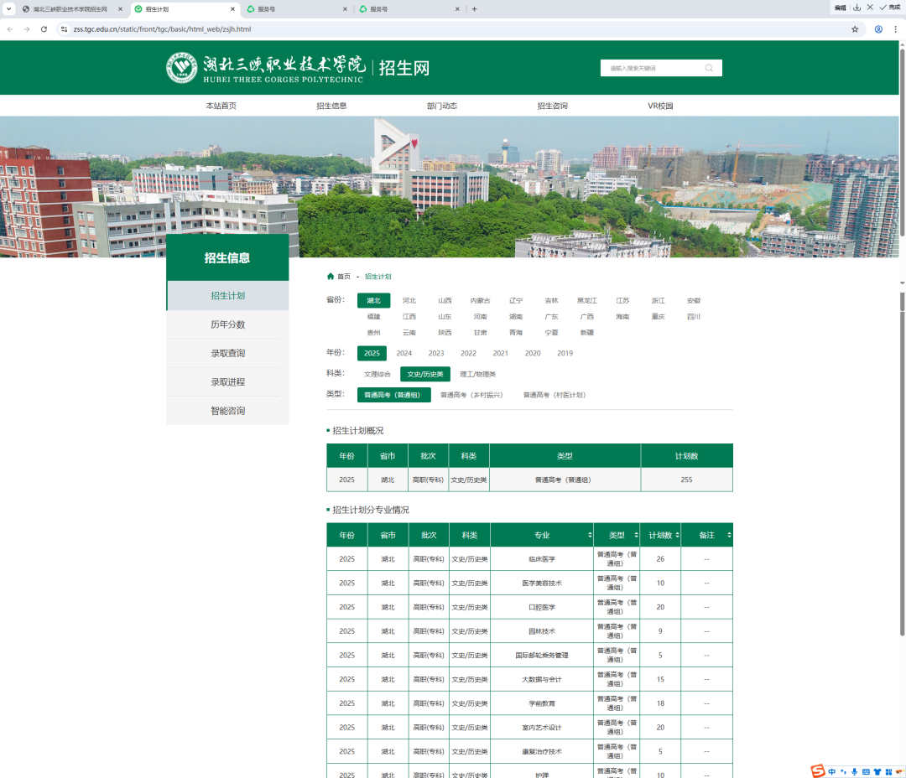Screen dimensions: 906x778
Task: Open 招生咨询 navigation menu item
Action: click(x=552, y=106)
